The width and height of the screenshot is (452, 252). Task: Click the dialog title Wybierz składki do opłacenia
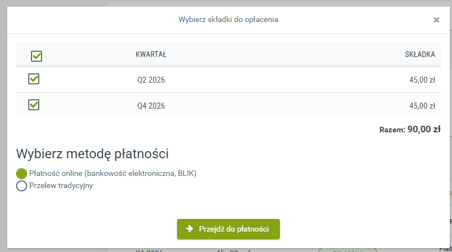click(x=228, y=20)
